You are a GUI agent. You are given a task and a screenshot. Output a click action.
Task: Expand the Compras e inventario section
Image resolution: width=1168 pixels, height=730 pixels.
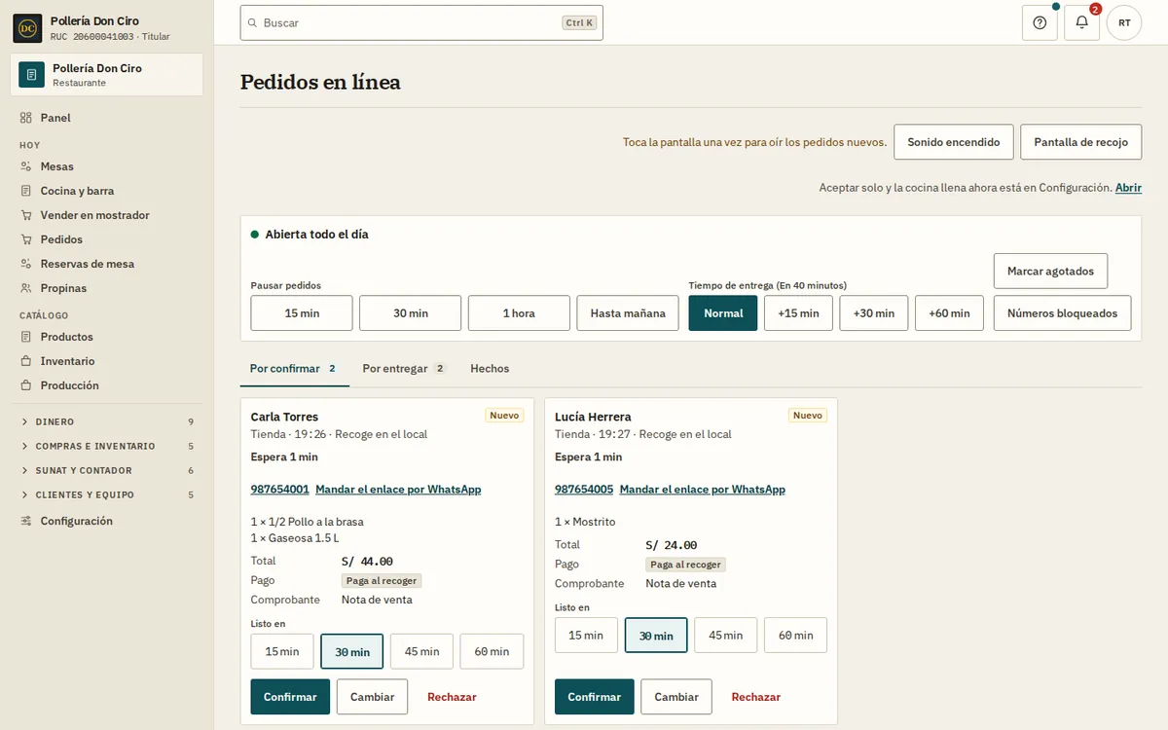tap(107, 446)
